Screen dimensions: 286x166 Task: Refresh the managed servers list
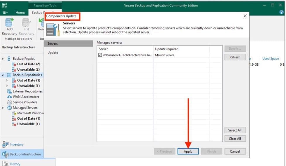(x=235, y=57)
